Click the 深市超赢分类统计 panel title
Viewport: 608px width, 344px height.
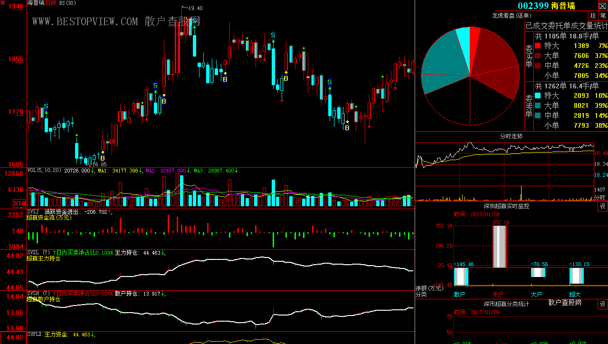[506, 304]
